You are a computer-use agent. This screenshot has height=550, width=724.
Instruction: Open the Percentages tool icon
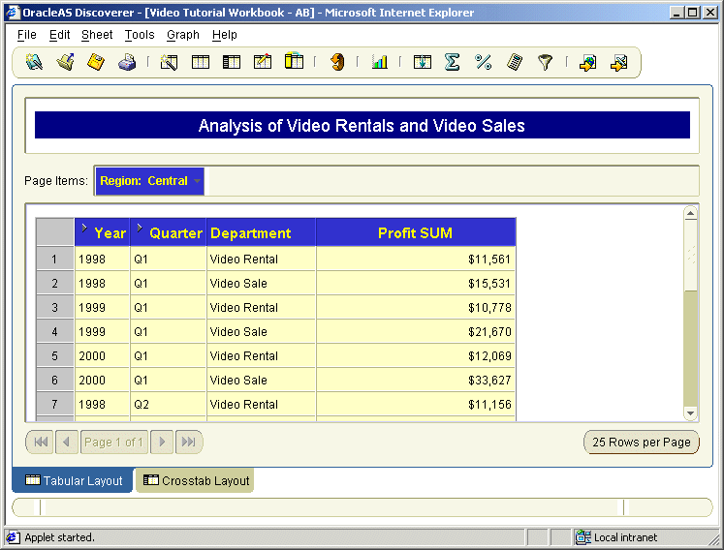483,62
